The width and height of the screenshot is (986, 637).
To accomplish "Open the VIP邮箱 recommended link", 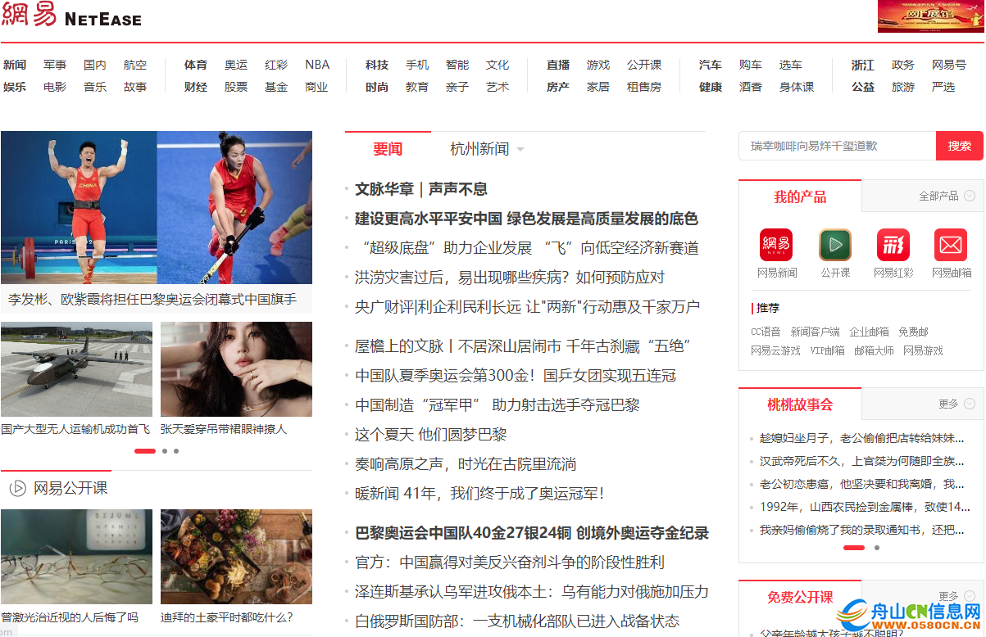I will [x=827, y=350].
